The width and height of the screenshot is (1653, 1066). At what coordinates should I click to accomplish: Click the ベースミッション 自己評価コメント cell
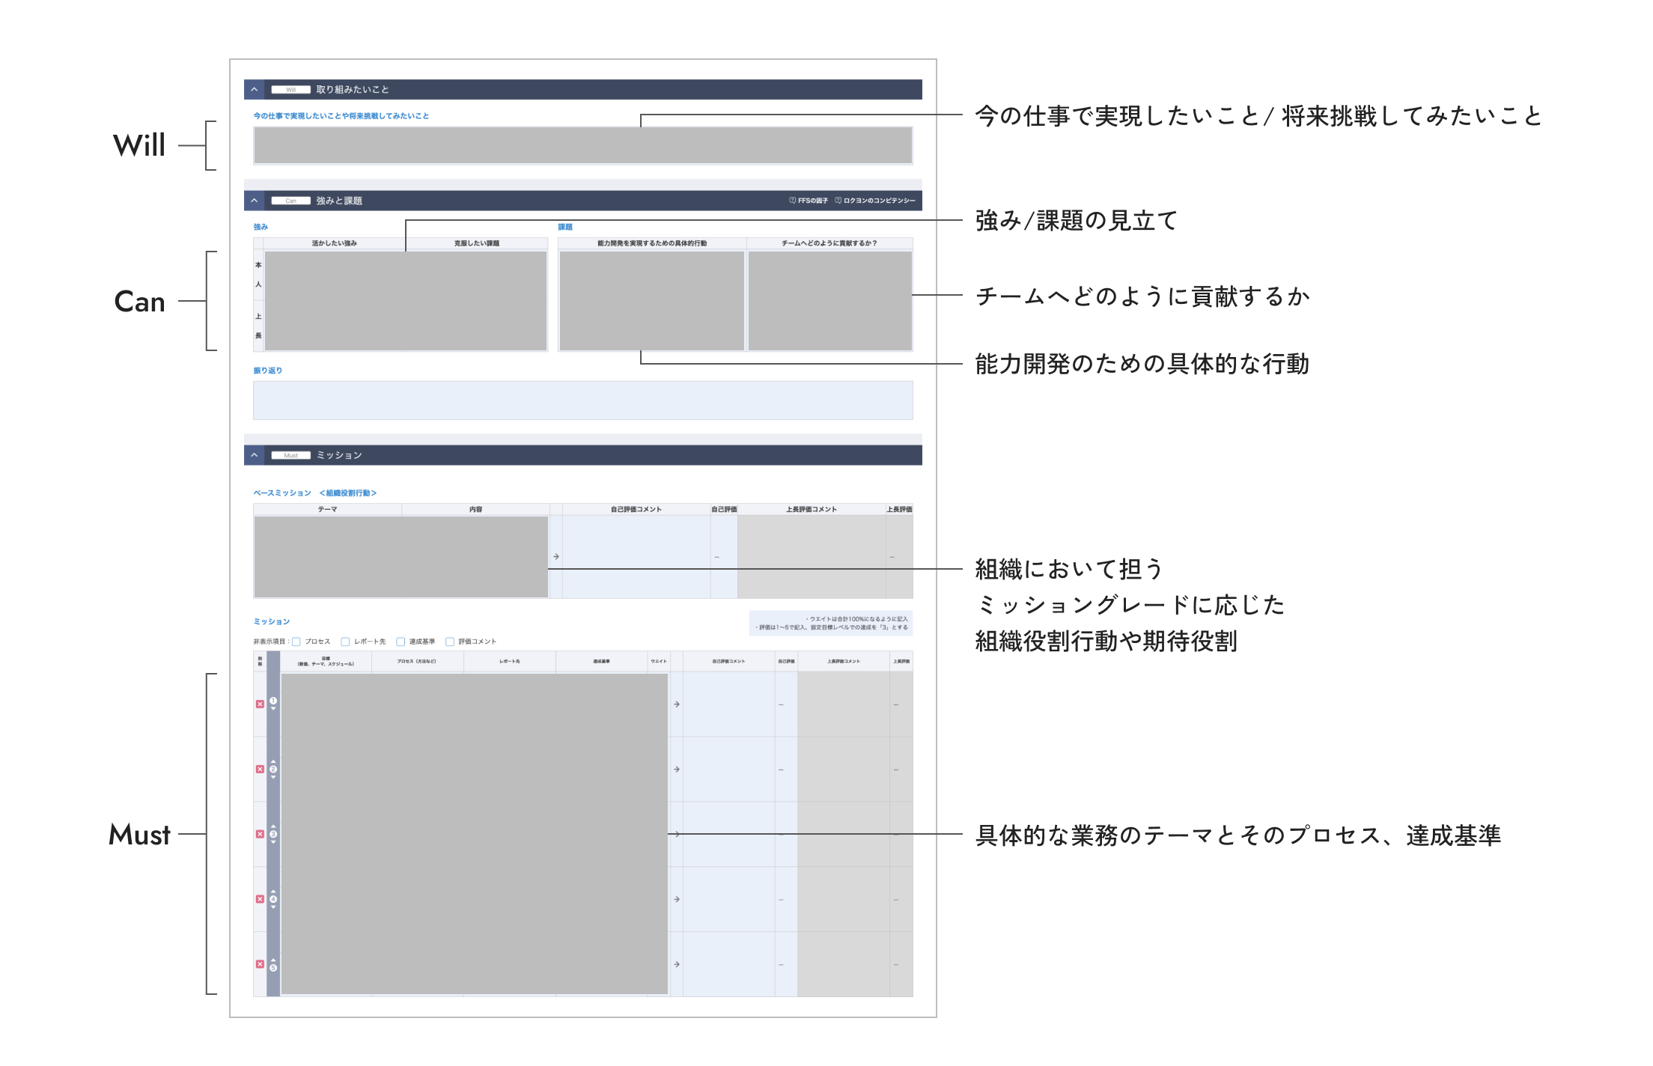636,557
